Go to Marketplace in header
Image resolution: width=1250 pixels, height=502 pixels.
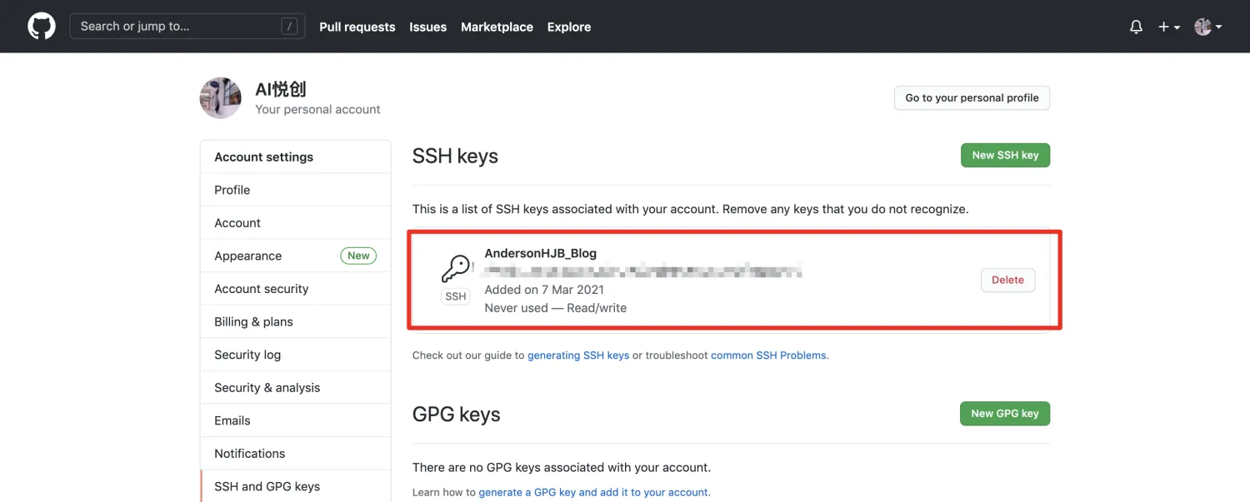(497, 27)
